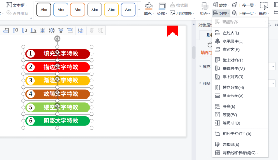
Task: Click the align-top icon in the floating toolbar
Action: [x=15, y=30]
